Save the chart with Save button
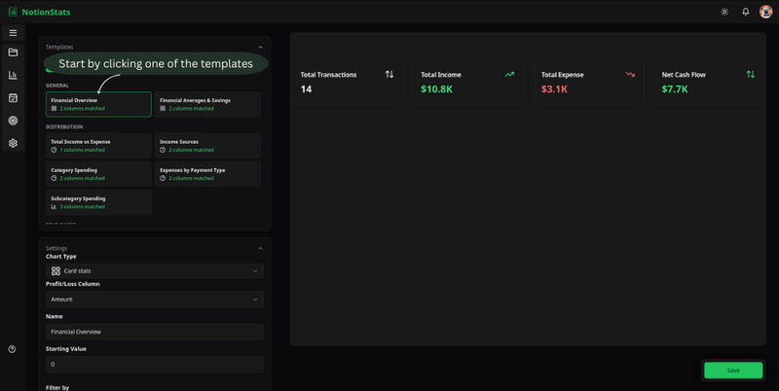 pyautogui.click(x=733, y=371)
